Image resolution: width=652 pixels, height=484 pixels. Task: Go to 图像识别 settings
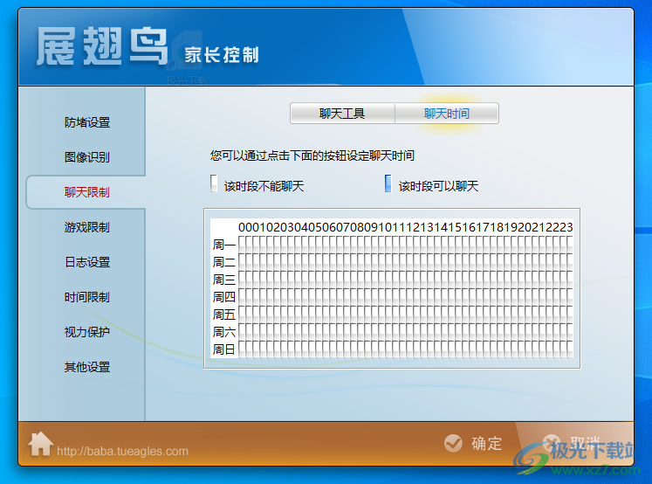coord(86,157)
